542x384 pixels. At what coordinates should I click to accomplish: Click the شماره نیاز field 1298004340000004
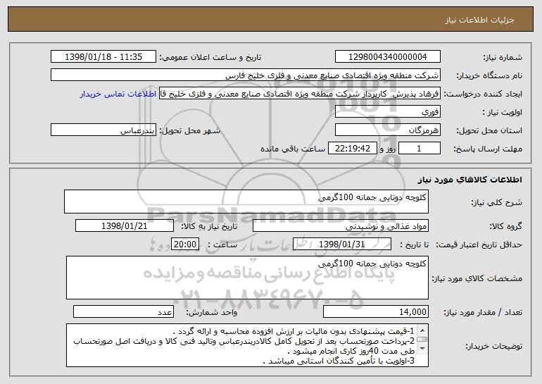[387, 57]
